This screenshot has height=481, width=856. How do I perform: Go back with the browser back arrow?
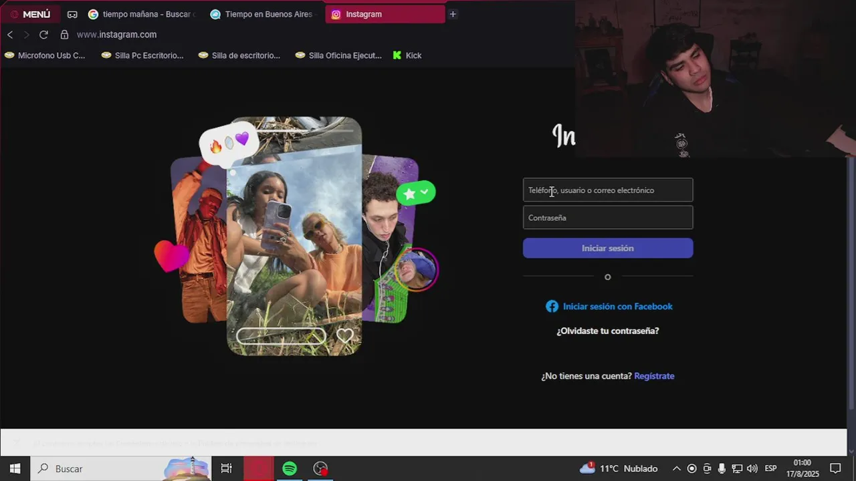point(10,35)
